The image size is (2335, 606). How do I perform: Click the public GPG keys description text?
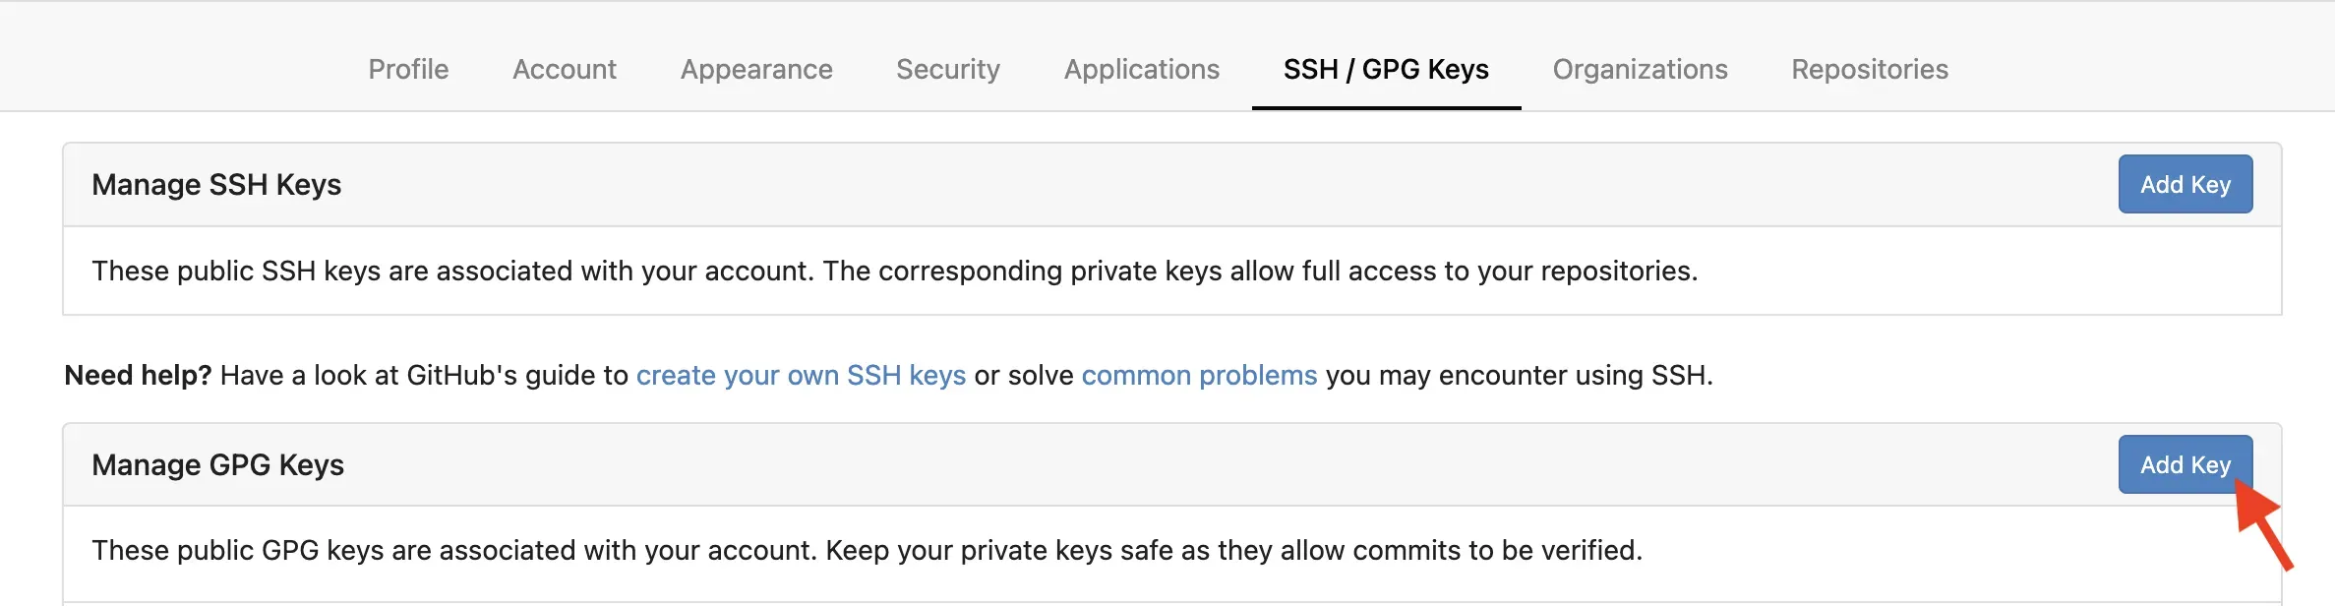pos(867,550)
